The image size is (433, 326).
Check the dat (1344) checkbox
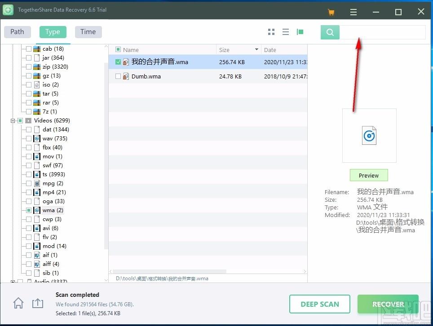[28, 130]
